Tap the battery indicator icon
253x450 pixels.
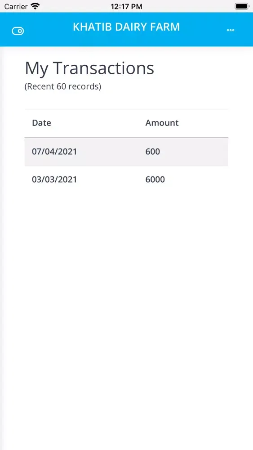click(x=242, y=6)
